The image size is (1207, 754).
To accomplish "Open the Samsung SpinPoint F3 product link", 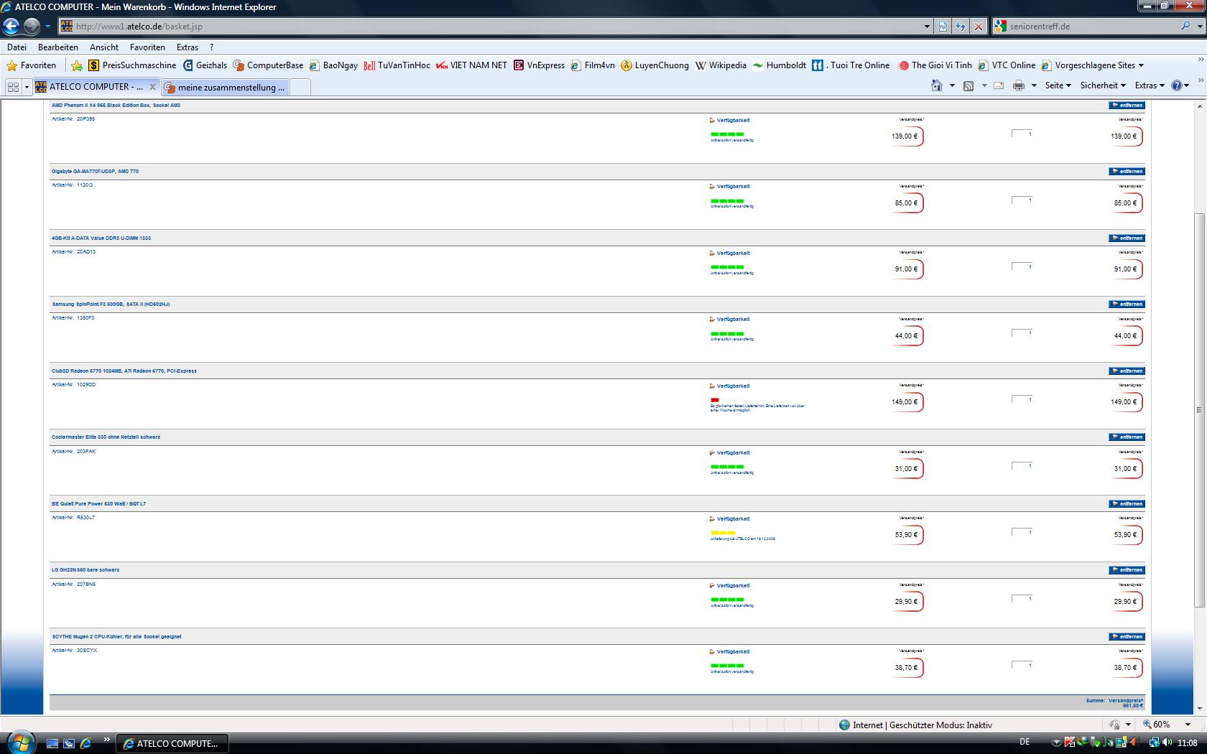I will pyautogui.click(x=111, y=304).
